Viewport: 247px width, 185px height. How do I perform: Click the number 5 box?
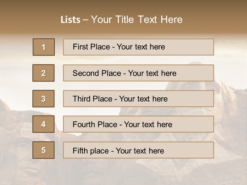point(43,150)
